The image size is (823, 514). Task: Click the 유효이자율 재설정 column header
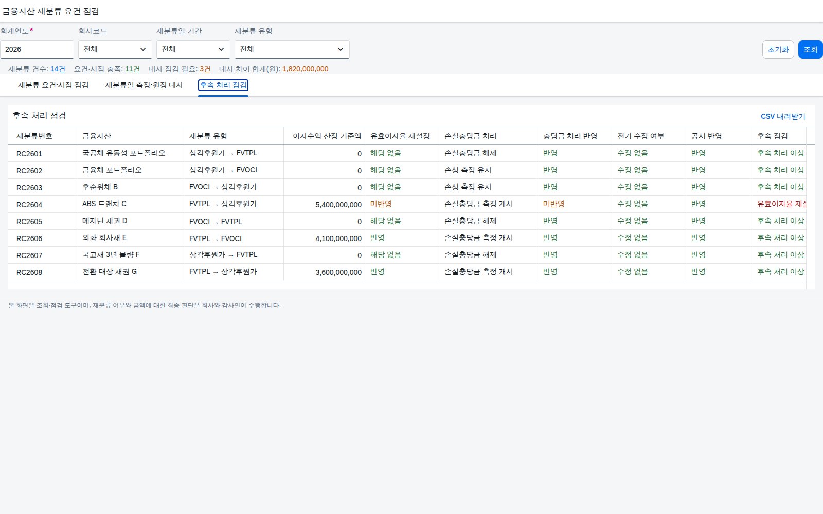(403, 136)
